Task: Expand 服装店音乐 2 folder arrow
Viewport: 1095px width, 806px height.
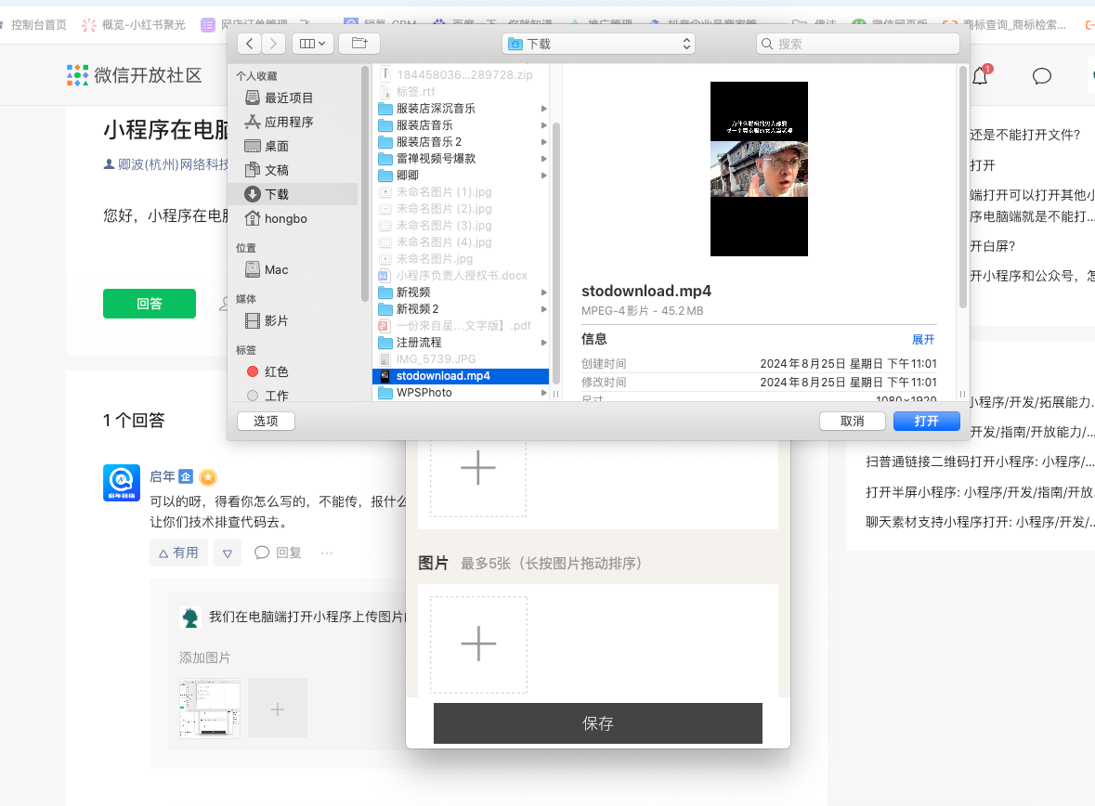Action: (x=543, y=142)
